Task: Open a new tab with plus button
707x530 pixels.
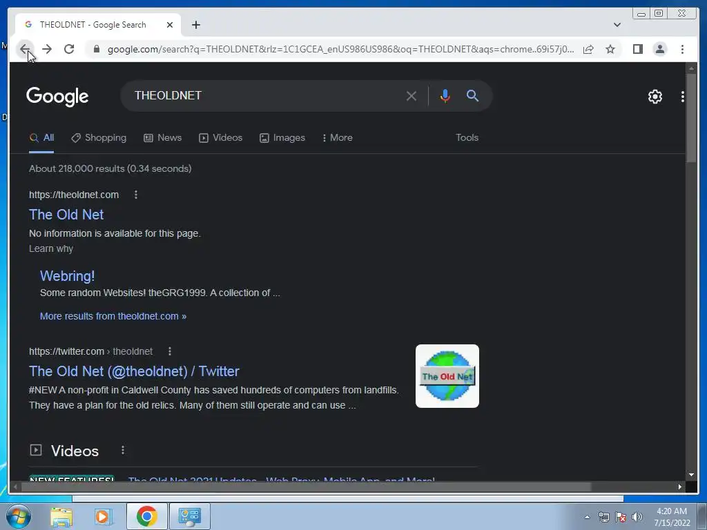Action: (195, 25)
